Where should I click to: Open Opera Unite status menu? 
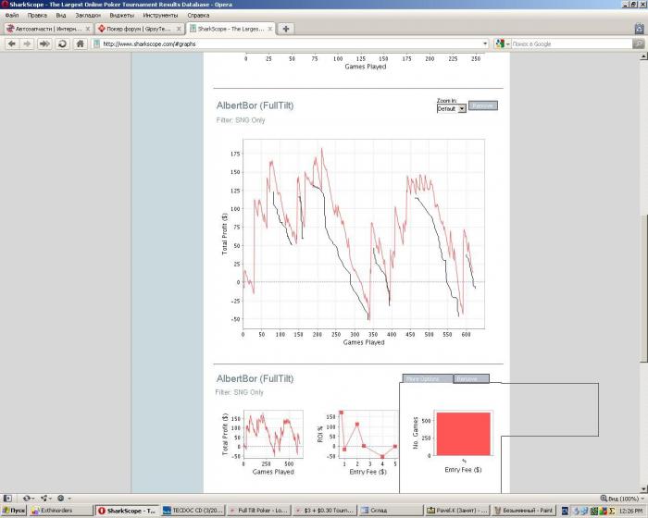(46, 499)
